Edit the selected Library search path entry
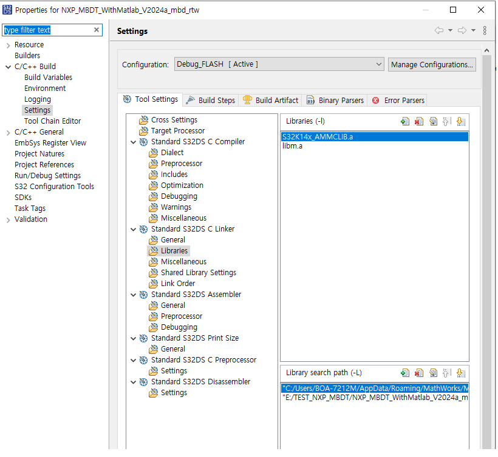Image resolution: width=498 pixels, height=457 pixels. point(433,373)
